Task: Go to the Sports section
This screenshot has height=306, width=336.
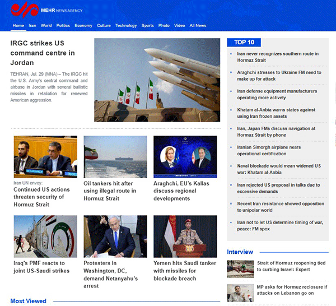Action: (x=147, y=26)
